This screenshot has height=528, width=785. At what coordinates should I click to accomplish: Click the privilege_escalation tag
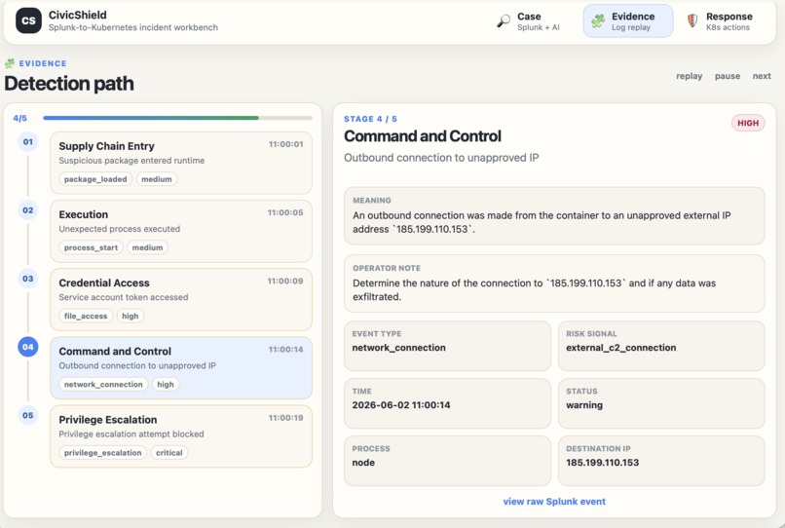[x=102, y=453]
